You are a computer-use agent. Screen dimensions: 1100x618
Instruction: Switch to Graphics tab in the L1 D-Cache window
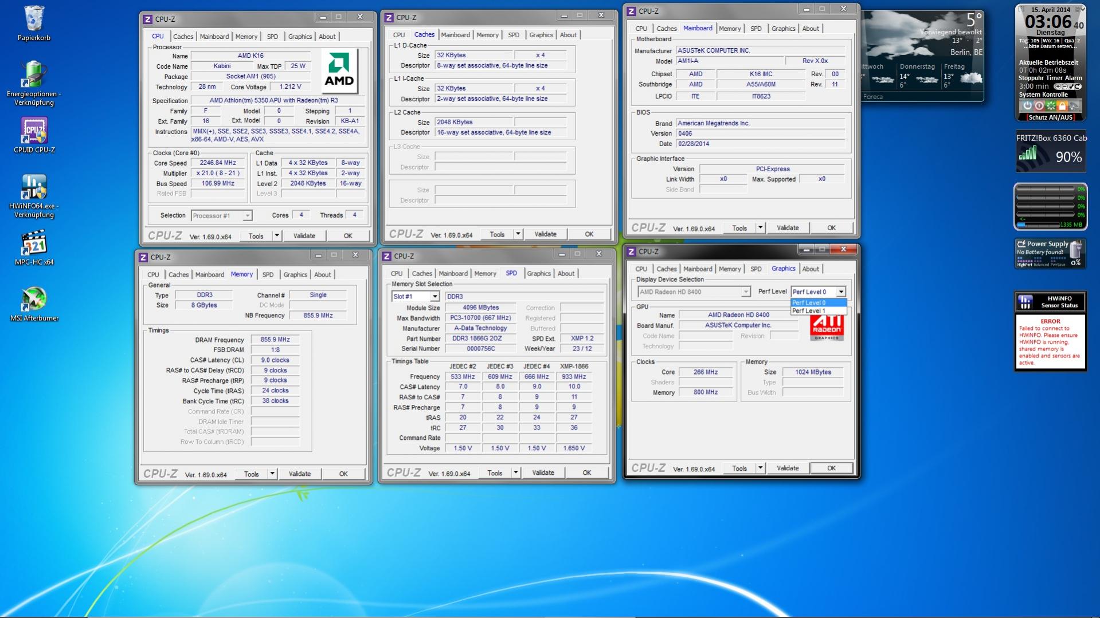(x=541, y=35)
